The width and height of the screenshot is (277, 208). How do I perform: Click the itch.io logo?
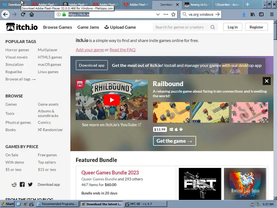coord(22,27)
